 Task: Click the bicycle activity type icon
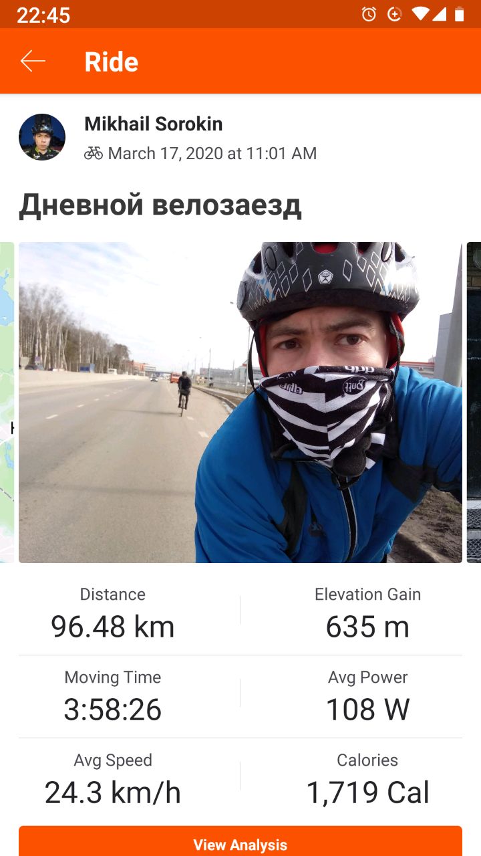click(94, 154)
